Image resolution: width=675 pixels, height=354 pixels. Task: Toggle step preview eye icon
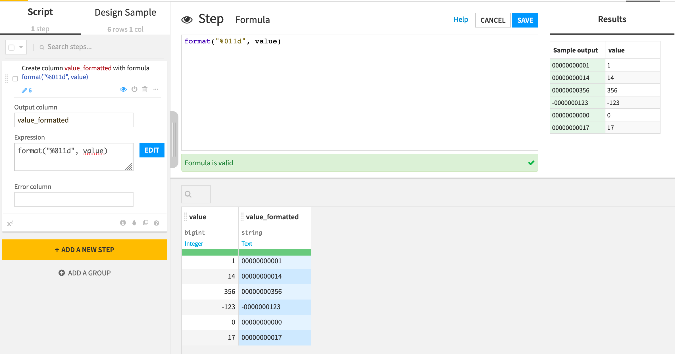(x=123, y=89)
